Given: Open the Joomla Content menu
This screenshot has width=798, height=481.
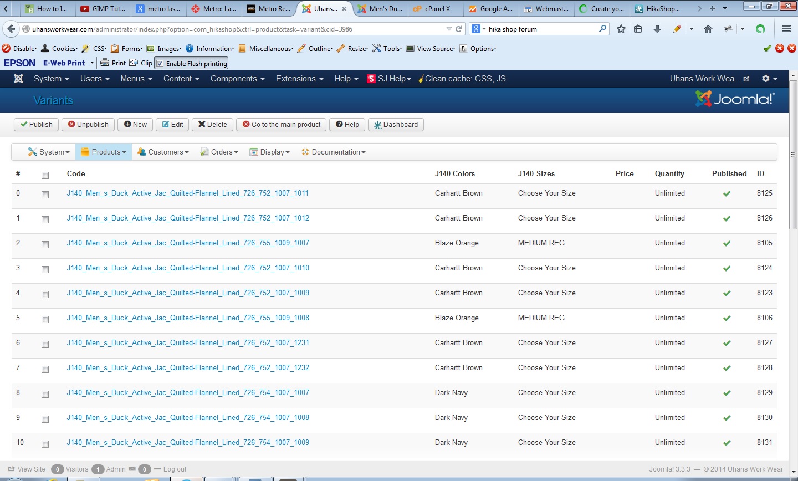Looking at the screenshot, I should [181, 79].
